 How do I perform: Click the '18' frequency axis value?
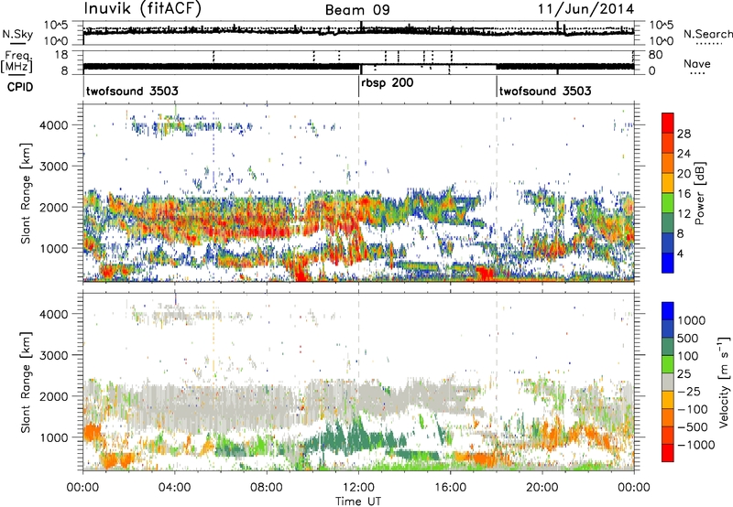[x=60, y=55]
